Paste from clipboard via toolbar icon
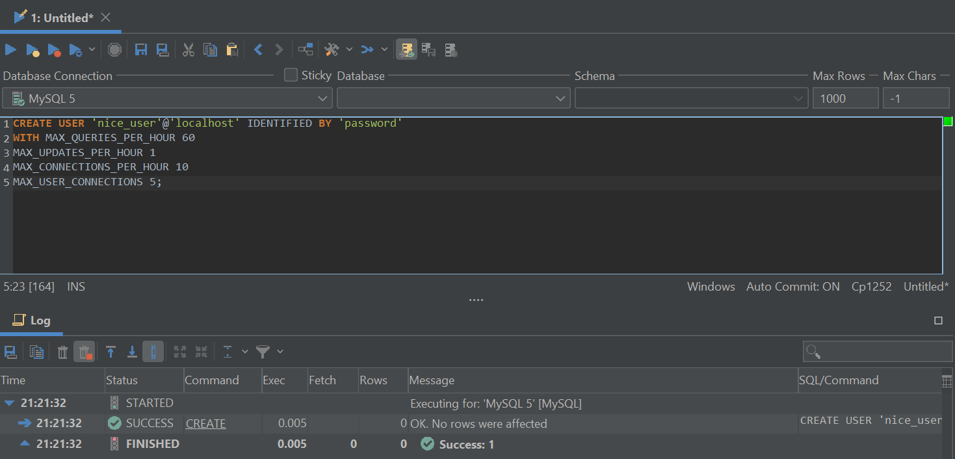This screenshot has width=955, height=459. tap(231, 49)
